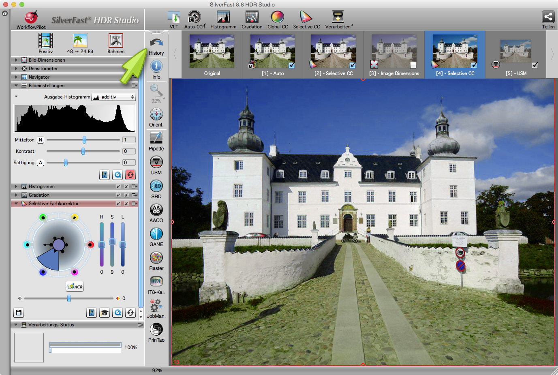Screen dimensions: 558x375
Task: Select the Pipette tool
Action: [x=156, y=138]
